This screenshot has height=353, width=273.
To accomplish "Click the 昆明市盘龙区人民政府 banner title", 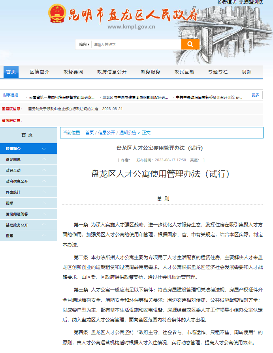I will [133, 15].
